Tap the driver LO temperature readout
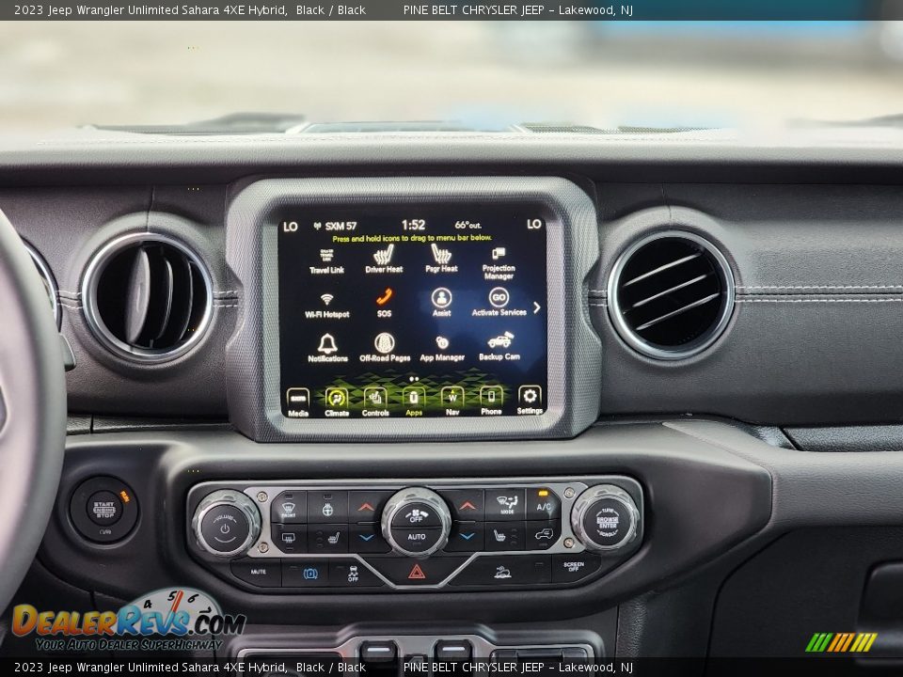 291,227
